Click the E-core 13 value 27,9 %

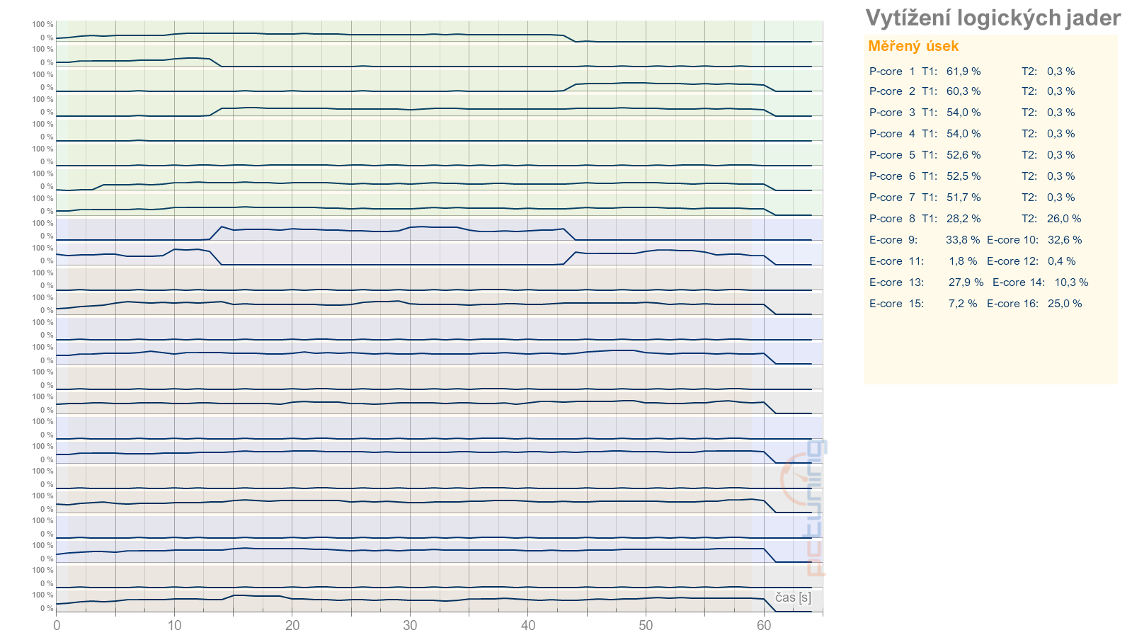966,282
